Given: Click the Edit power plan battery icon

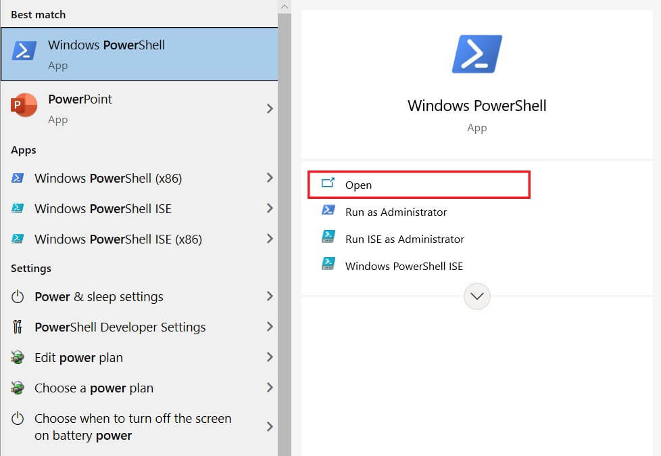Looking at the screenshot, I should pos(15,357).
